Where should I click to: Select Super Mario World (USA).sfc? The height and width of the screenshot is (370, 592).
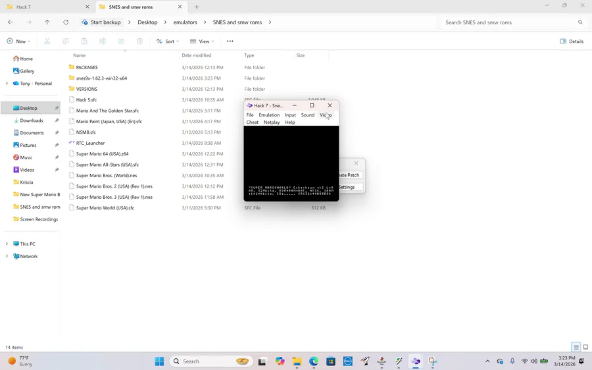click(x=105, y=208)
